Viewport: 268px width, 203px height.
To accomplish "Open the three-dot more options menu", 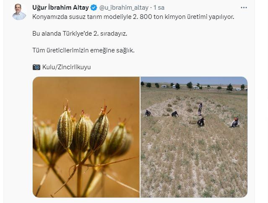I will click(x=244, y=8).
